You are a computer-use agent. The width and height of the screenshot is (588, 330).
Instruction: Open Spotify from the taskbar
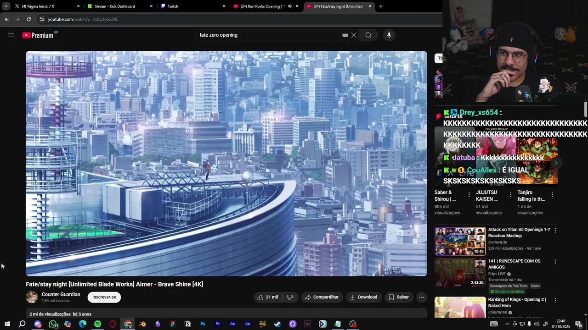pyautogui.click(x=98, y=324)
